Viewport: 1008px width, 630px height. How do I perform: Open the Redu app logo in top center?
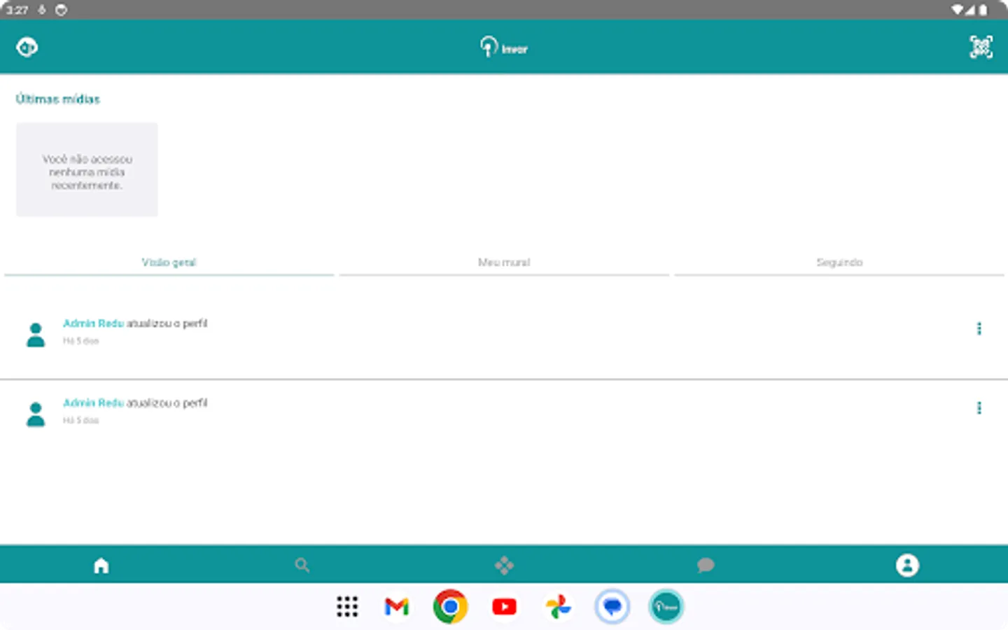(x=503, y=47)
